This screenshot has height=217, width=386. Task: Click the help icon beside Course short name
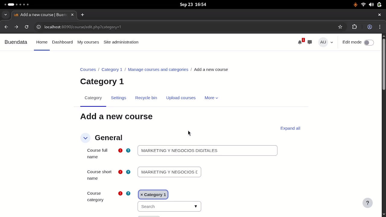tap(128, 172)
